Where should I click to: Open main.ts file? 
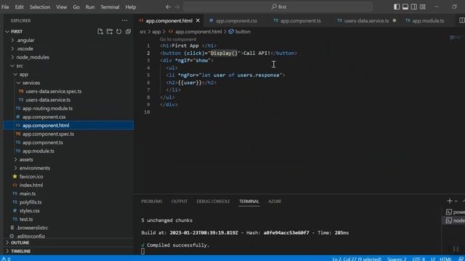[28, 194]
